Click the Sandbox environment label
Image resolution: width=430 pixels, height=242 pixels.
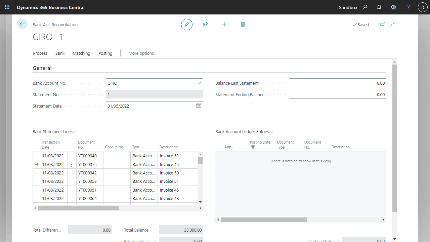click(348, 7)
